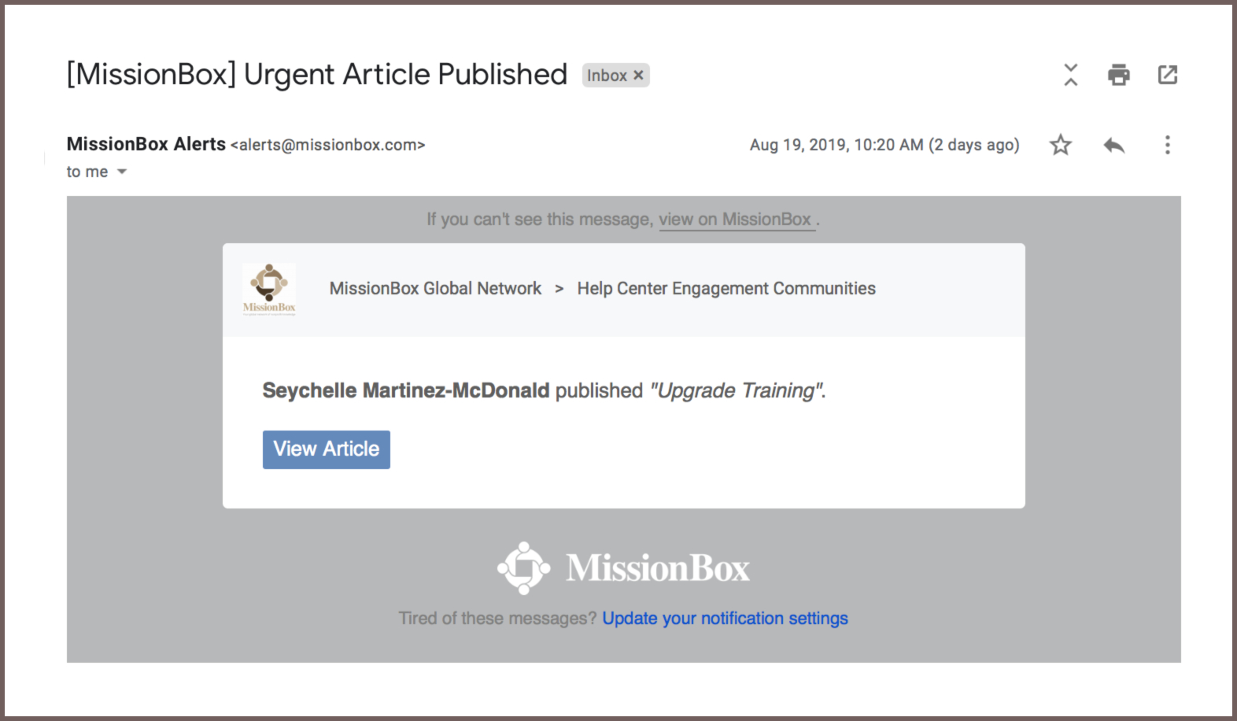Screen dimensions: 1237x721
Task: Open the three-dot More options menu
Action: [x=1168, y=145]
